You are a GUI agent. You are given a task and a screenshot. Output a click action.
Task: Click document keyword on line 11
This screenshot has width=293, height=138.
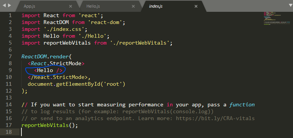(40, 84)
